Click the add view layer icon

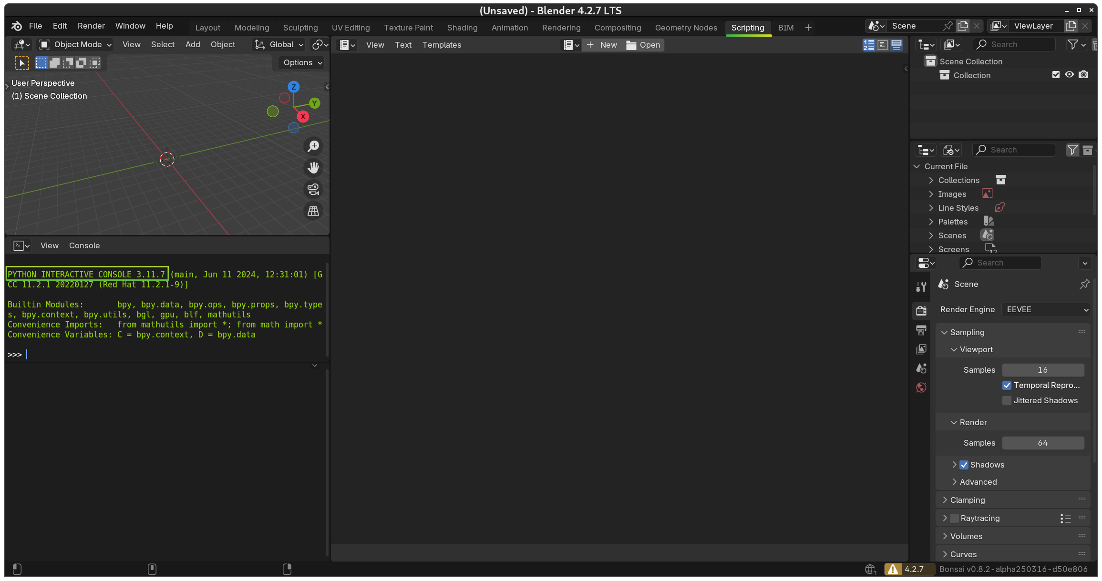(x=1071, y=26)
